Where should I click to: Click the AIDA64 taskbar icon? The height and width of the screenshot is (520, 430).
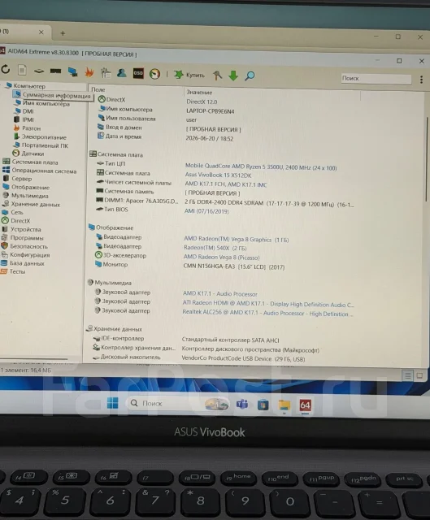(x=306, y=405)
